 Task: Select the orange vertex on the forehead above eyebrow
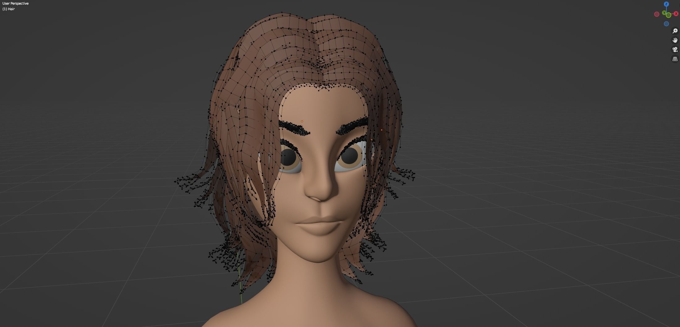tap(302, 121)
